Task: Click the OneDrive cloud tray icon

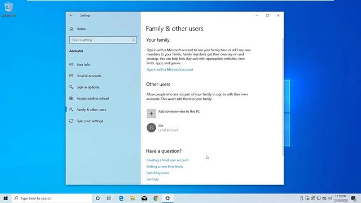Action: click(324, 198)
